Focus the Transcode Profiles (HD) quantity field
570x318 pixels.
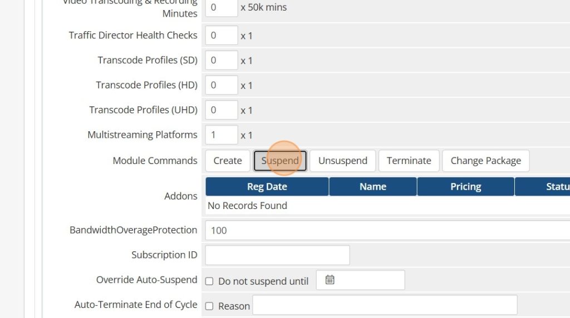click(x=222, y=85)
